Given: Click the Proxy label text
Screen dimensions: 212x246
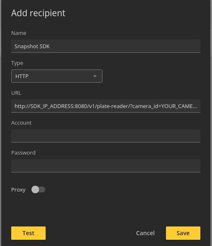Looking at the screenshot, I should [18, 189].
